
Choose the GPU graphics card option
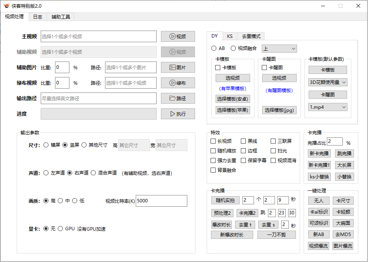click(x=60, y=229)
